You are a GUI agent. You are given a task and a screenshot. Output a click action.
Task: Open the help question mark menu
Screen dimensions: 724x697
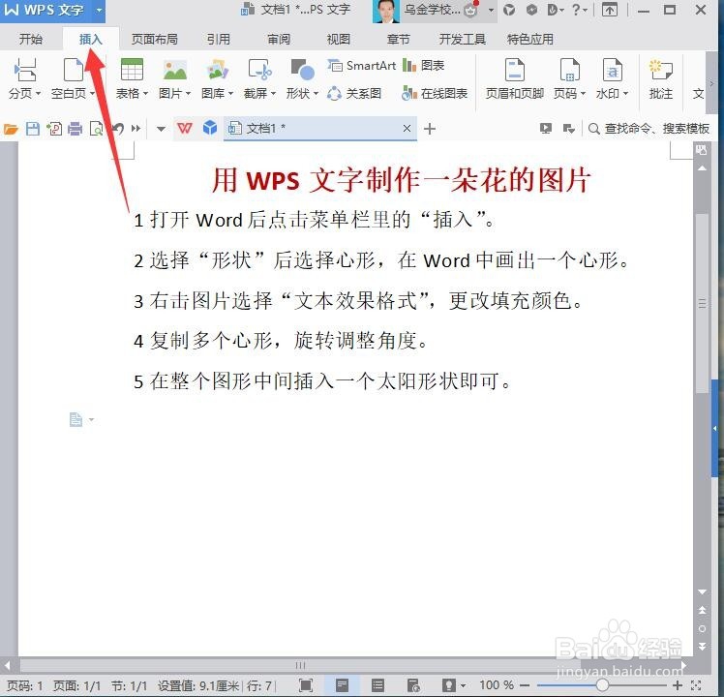pos(579,10)
